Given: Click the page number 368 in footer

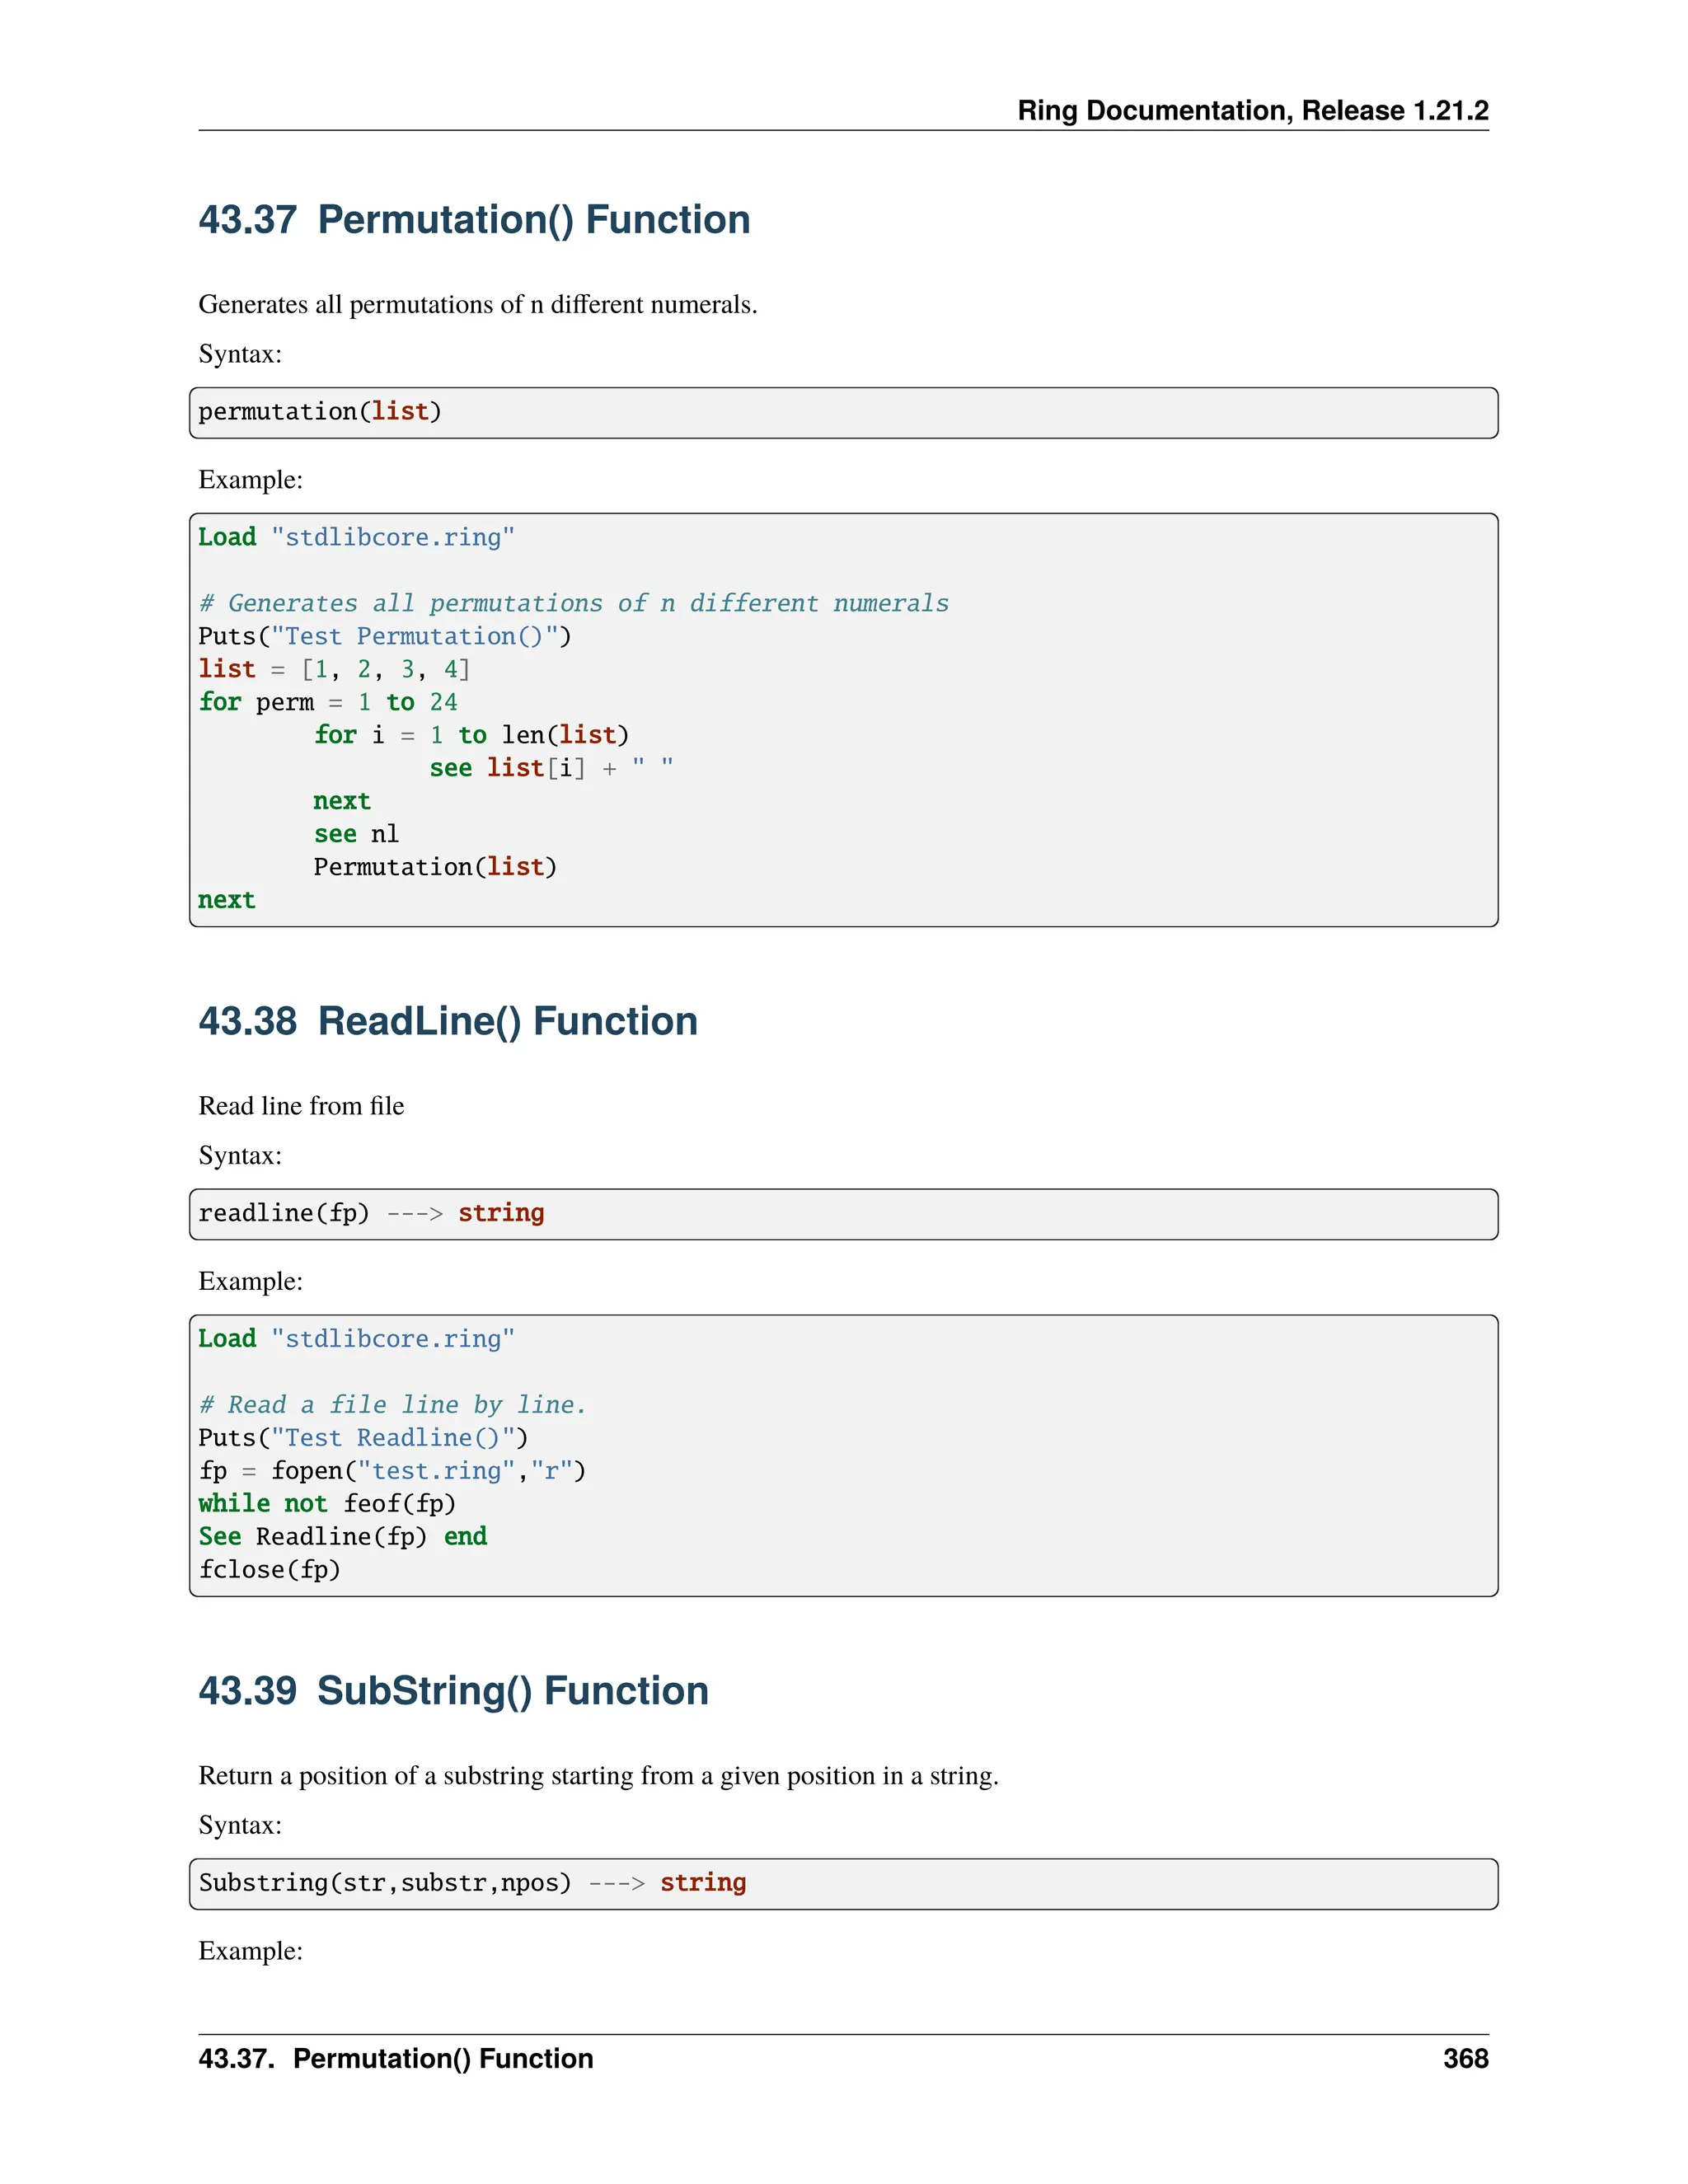Looking at the screenshot, I should [1465, 2059].
